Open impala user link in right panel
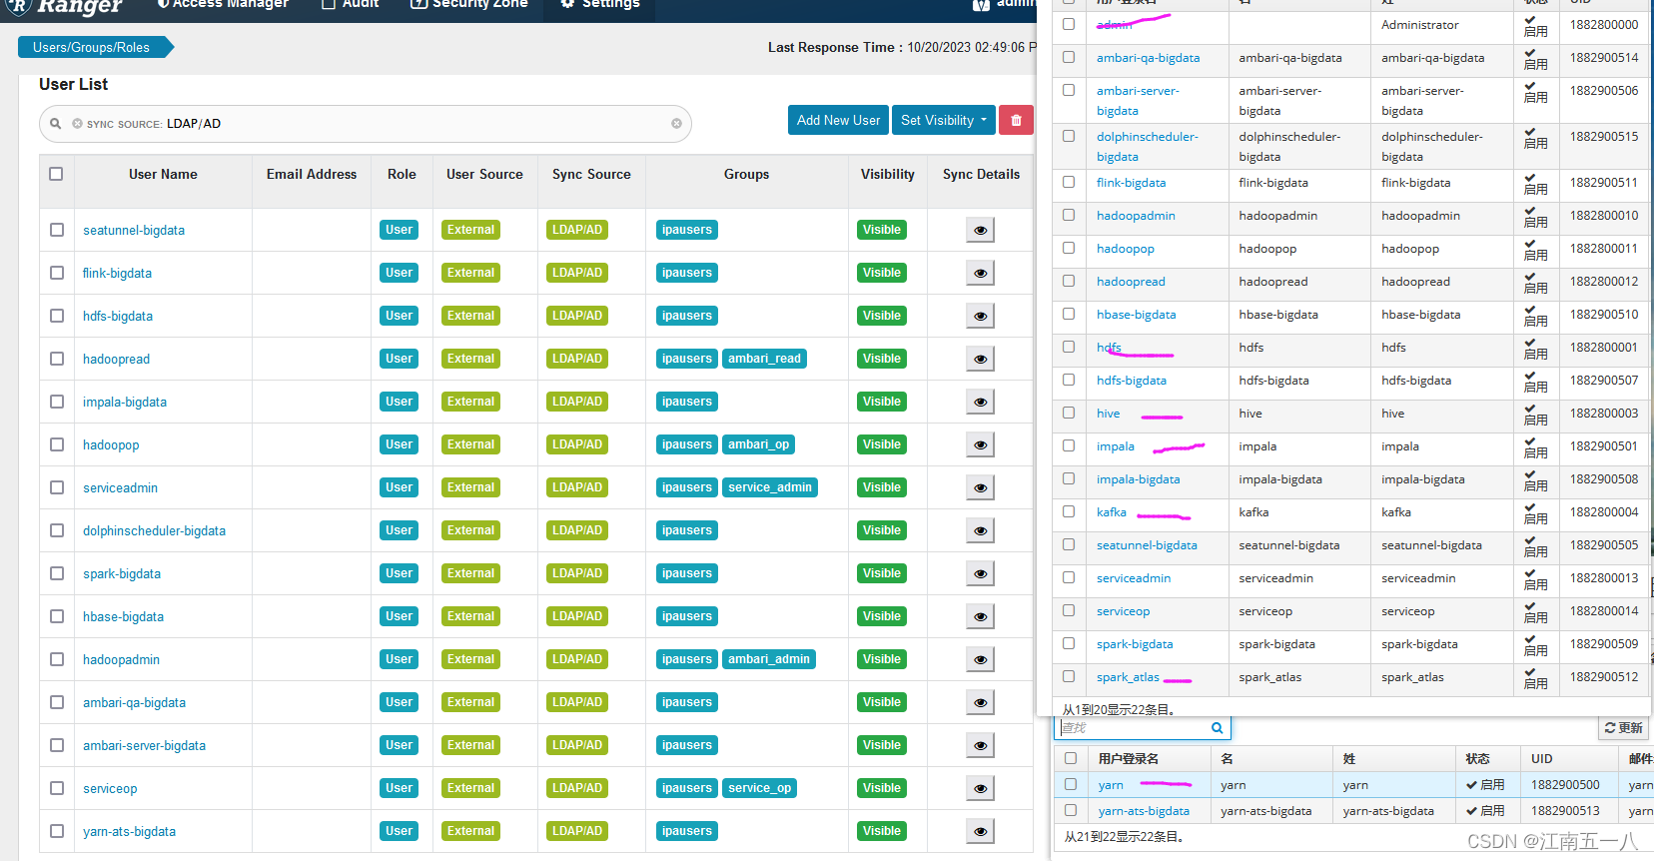This screenshot has width=1654, height=861. click(1116, 446)
